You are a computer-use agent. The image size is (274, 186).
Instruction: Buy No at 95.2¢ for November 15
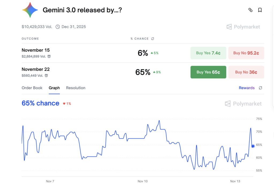pos(246,53)
